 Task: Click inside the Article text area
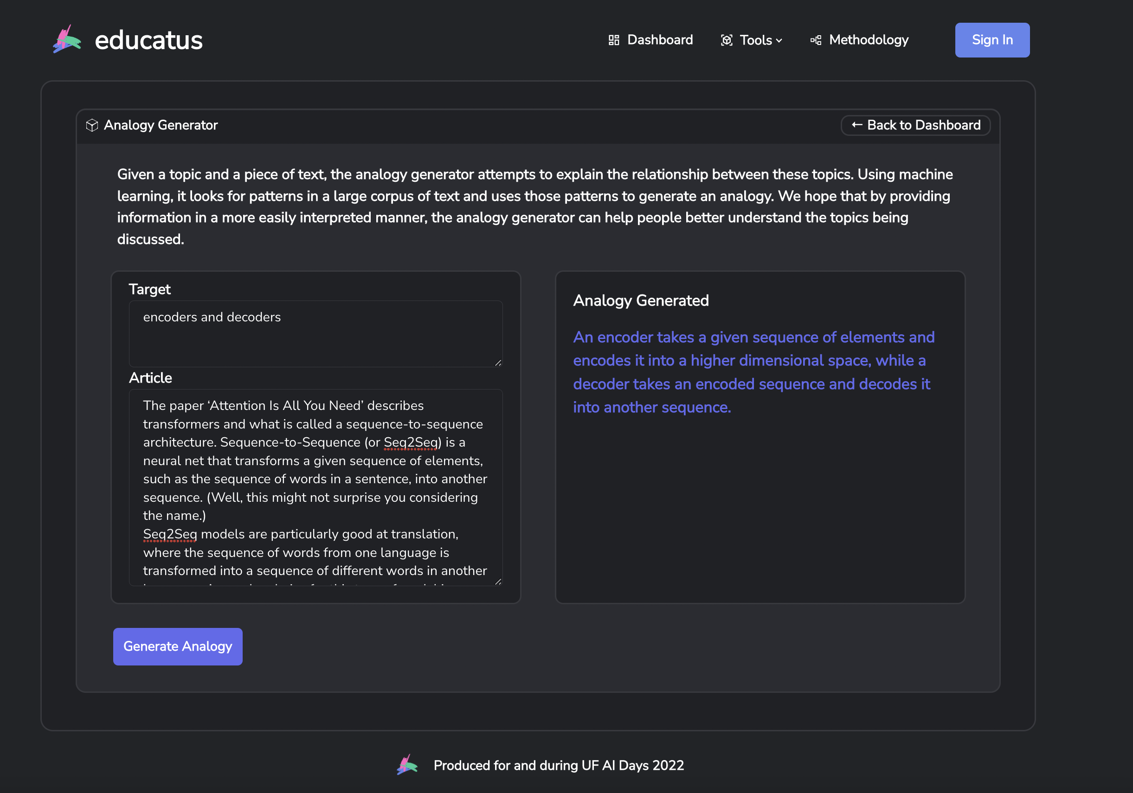click(315, 487)
